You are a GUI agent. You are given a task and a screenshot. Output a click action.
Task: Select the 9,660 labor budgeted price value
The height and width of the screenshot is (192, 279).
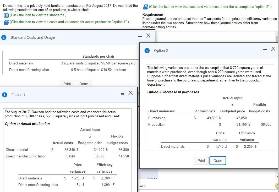tap(100, 156)
